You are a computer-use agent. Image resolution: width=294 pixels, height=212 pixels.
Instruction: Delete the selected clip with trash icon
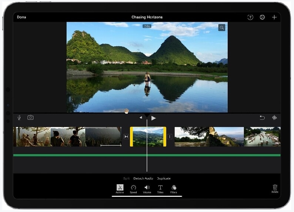275,189
